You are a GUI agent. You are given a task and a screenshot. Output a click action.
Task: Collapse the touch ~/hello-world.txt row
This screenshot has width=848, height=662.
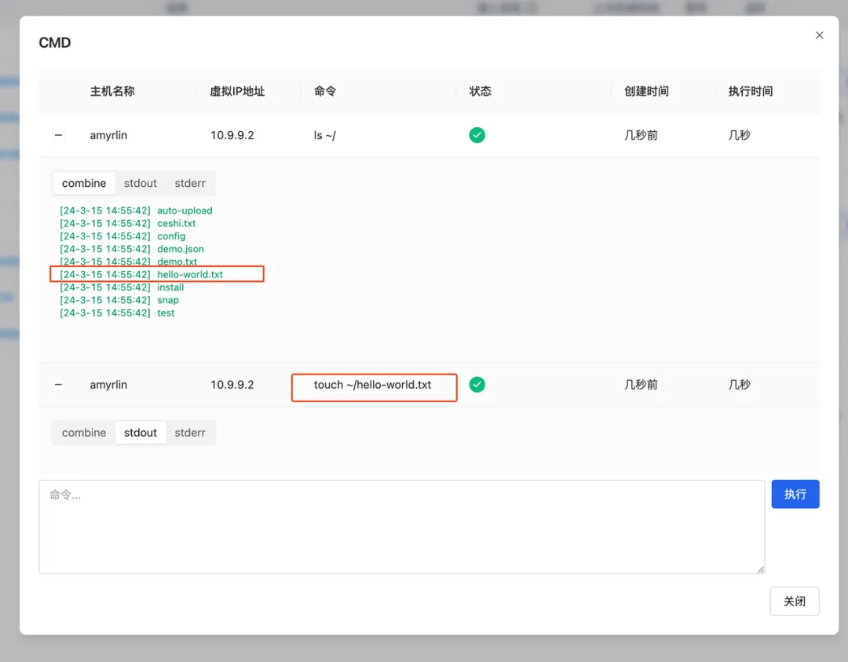click(58, 385)
